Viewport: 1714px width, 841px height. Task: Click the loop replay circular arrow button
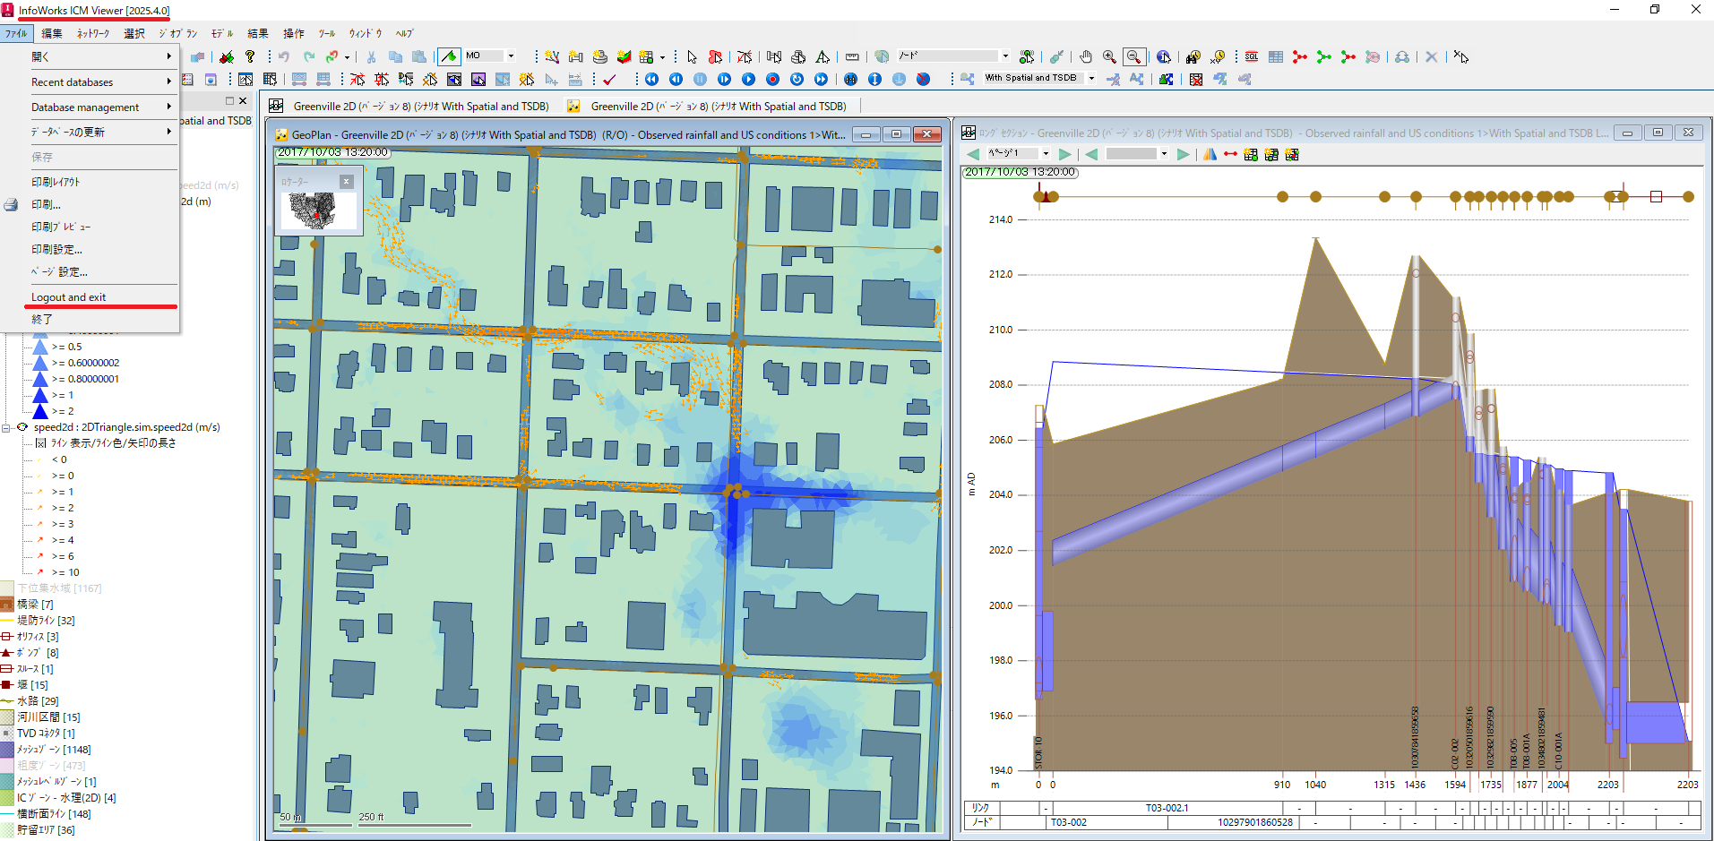coord(797,79)
